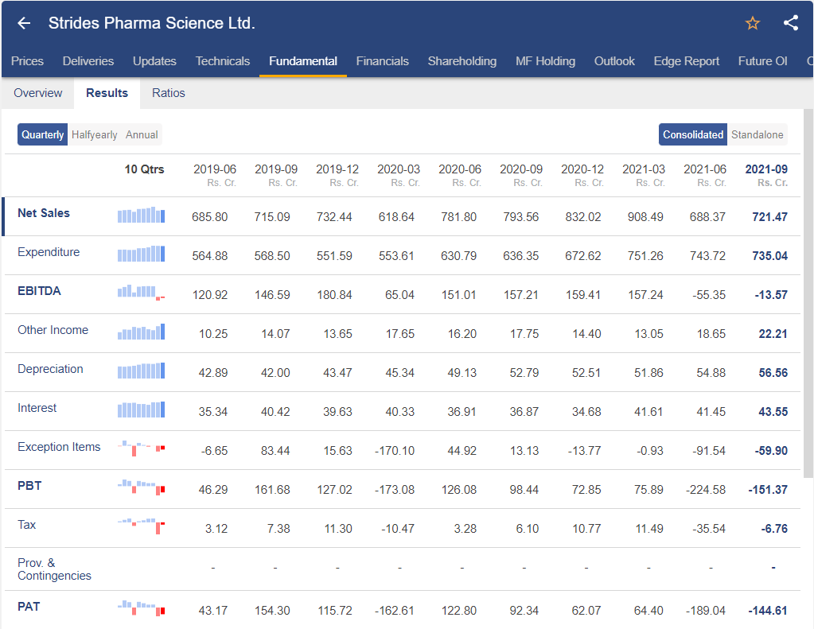The image size is (814, 629).
Task: Open Tax sparkline chart
Action: click(x=141, y=526)
